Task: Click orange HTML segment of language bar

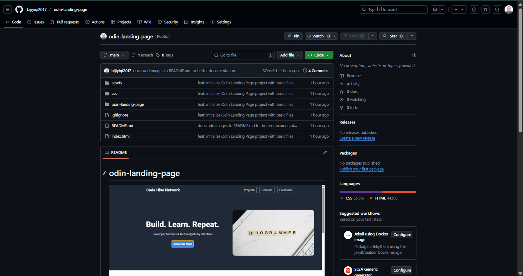Action: (x=399, y=192)
